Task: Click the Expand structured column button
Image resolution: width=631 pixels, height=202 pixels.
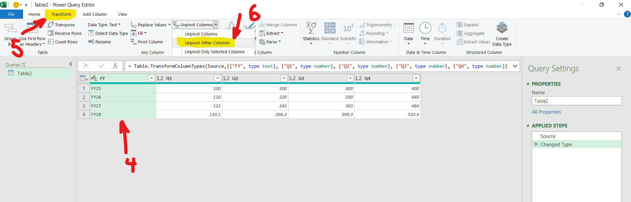Action: click(467, 25)
